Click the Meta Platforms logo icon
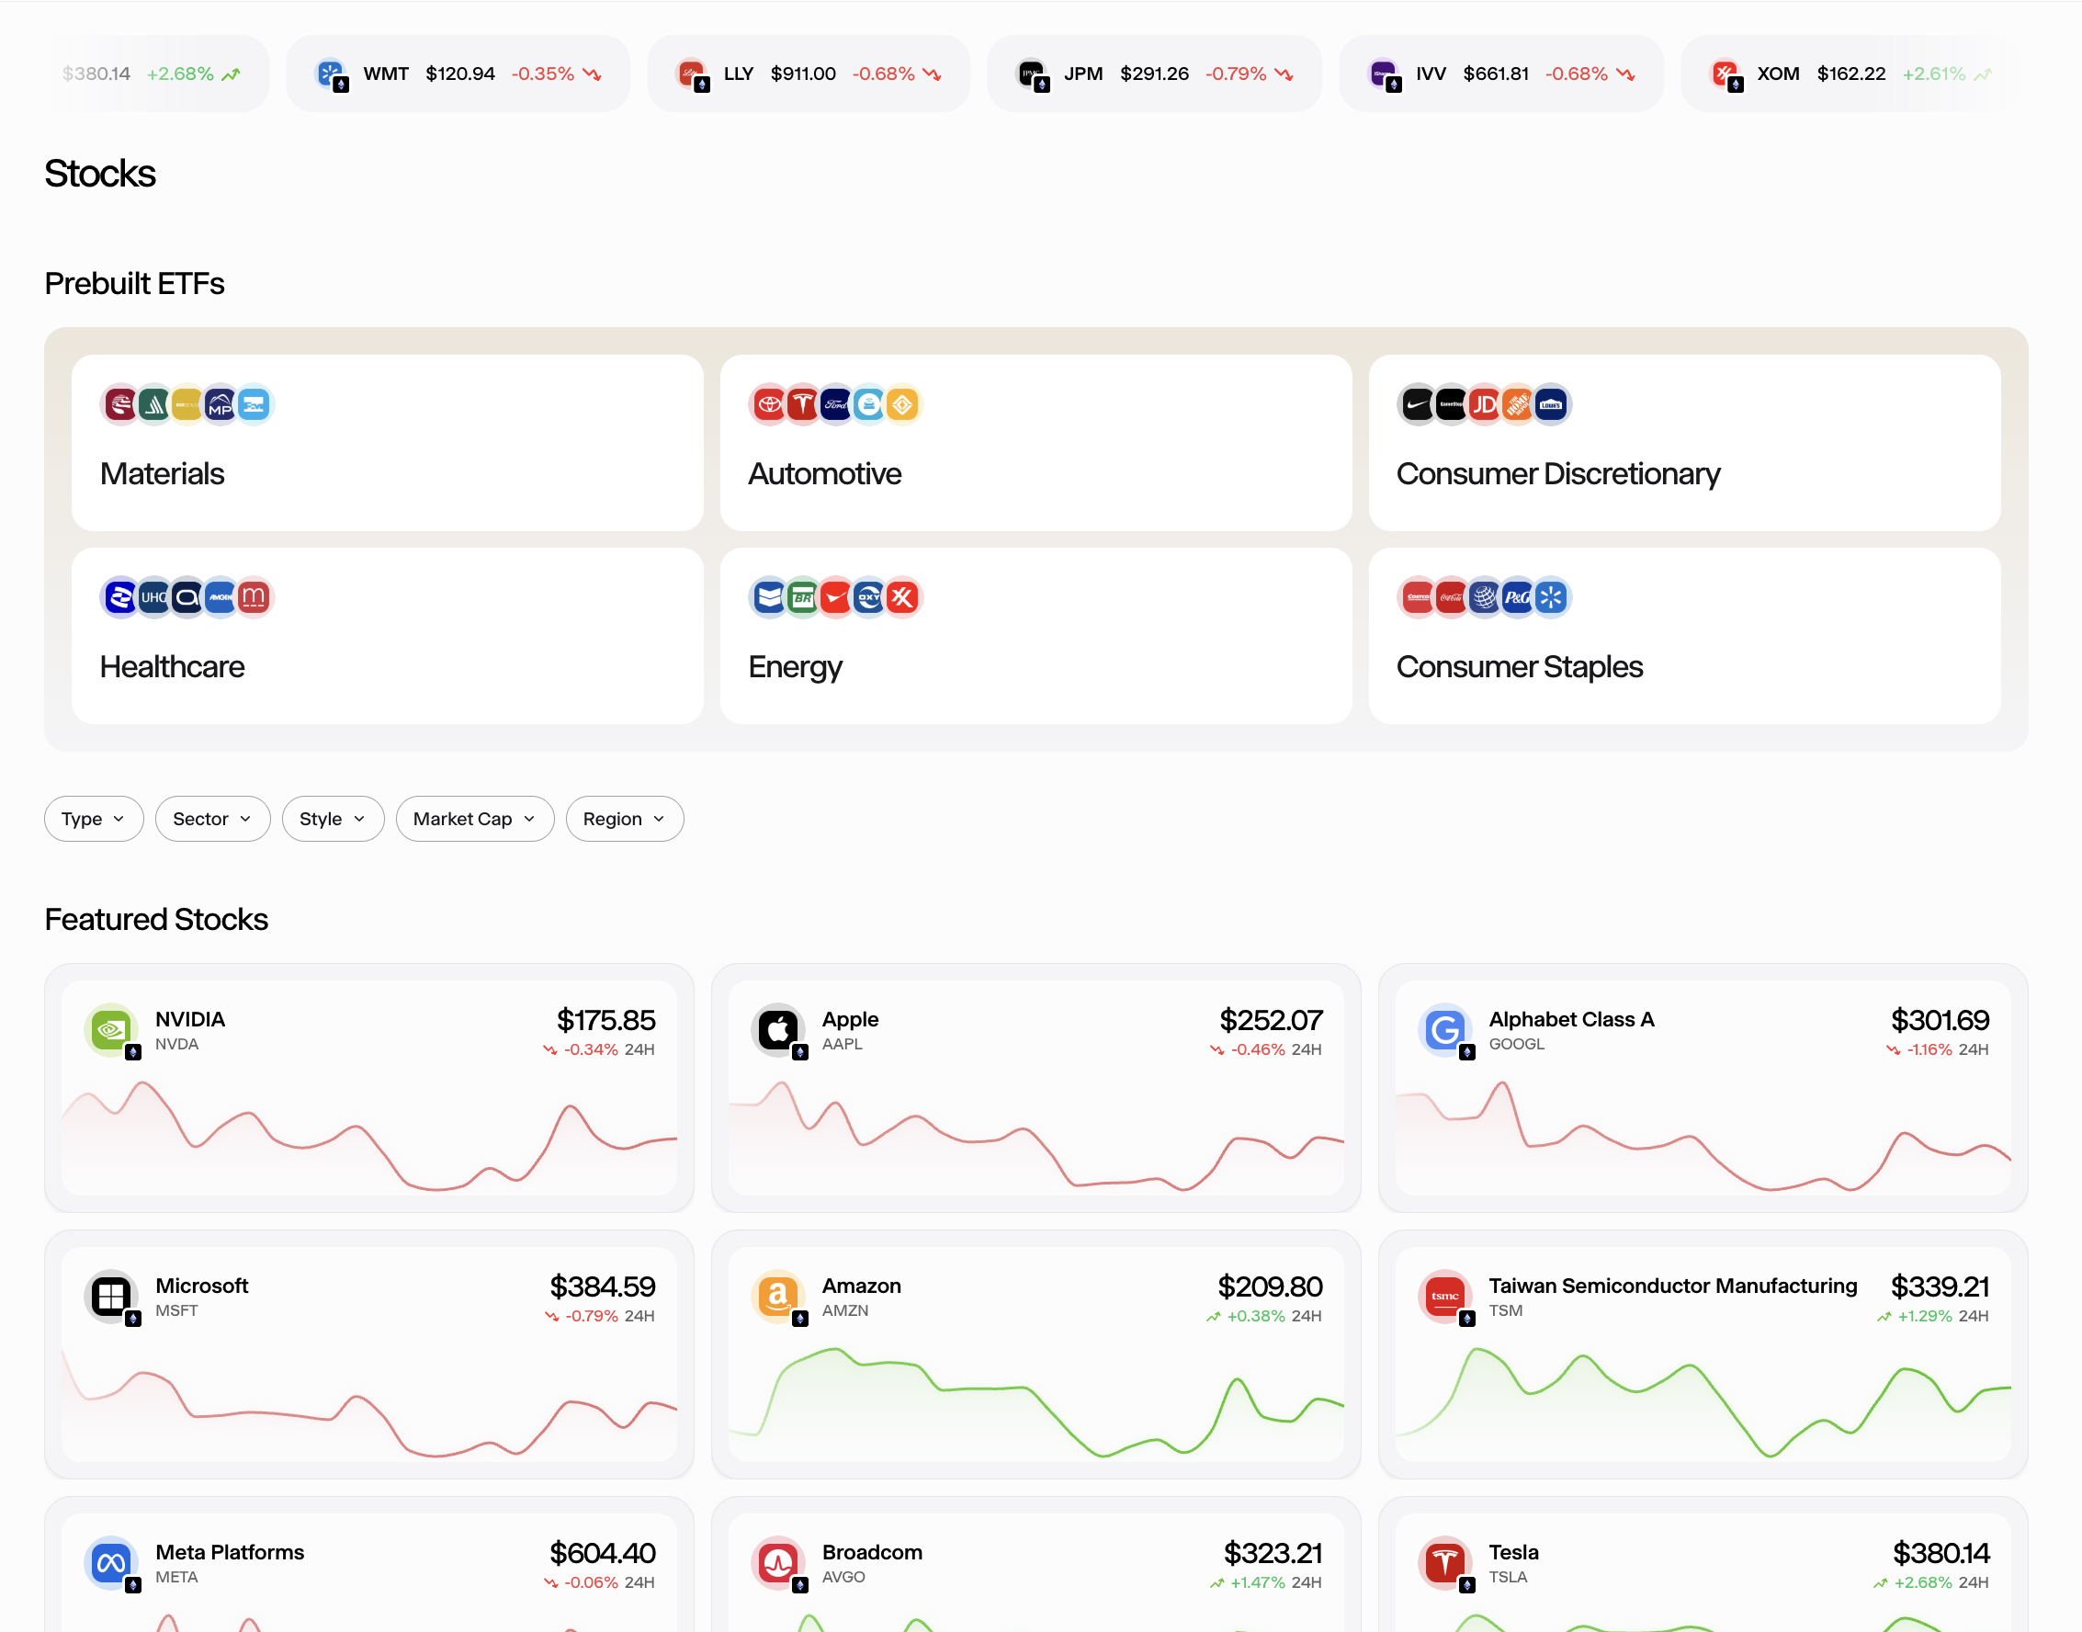Image resolution: width=2082 pixels, height=1632 pixels. tap(111, 1563)
